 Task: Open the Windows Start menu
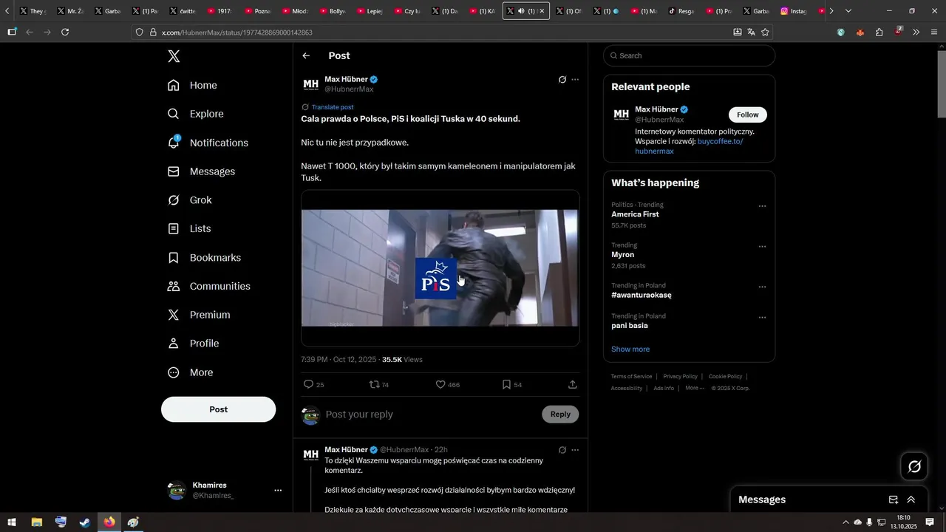pyautogui.click(x=12, y=522)
